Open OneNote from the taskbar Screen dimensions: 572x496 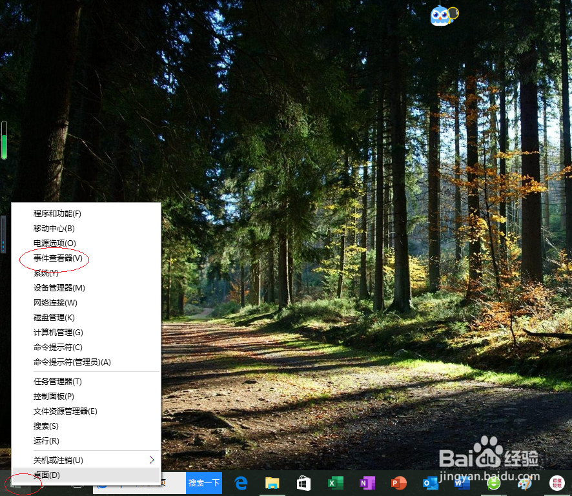[x=366, y=482]
